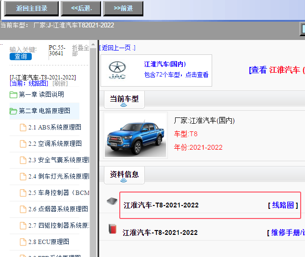Open the [维修手册 repair manual link
305x257 pixels.
tap(286, 232)
